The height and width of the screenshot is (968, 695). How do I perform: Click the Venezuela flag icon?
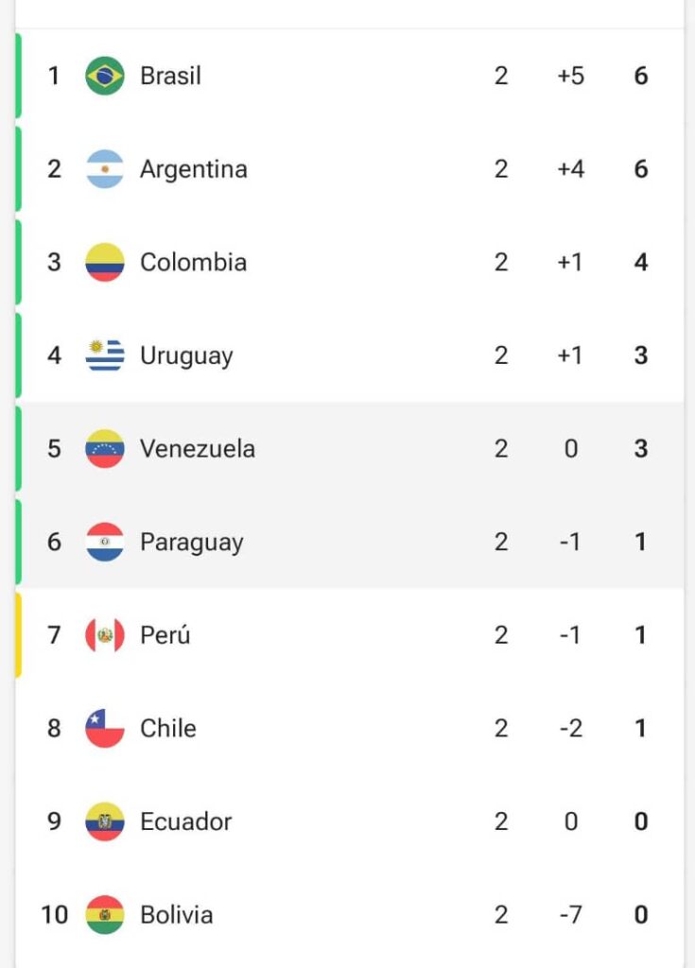[104, 449]
